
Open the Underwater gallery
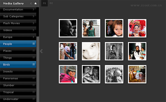[18, 99]
